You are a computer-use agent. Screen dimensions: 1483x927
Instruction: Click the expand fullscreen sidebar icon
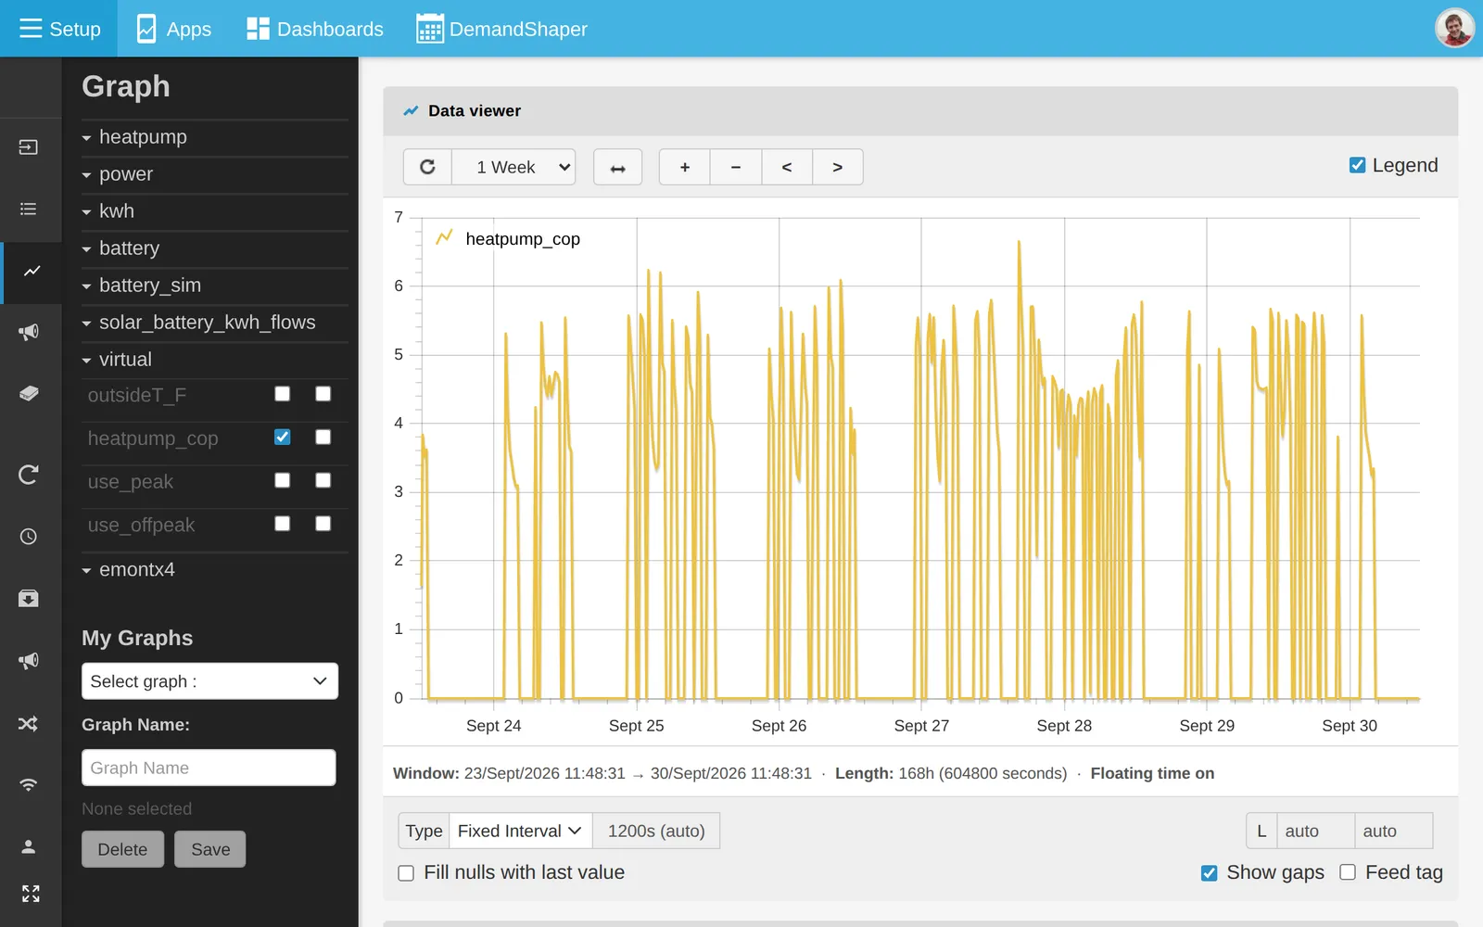coord(31,894)
